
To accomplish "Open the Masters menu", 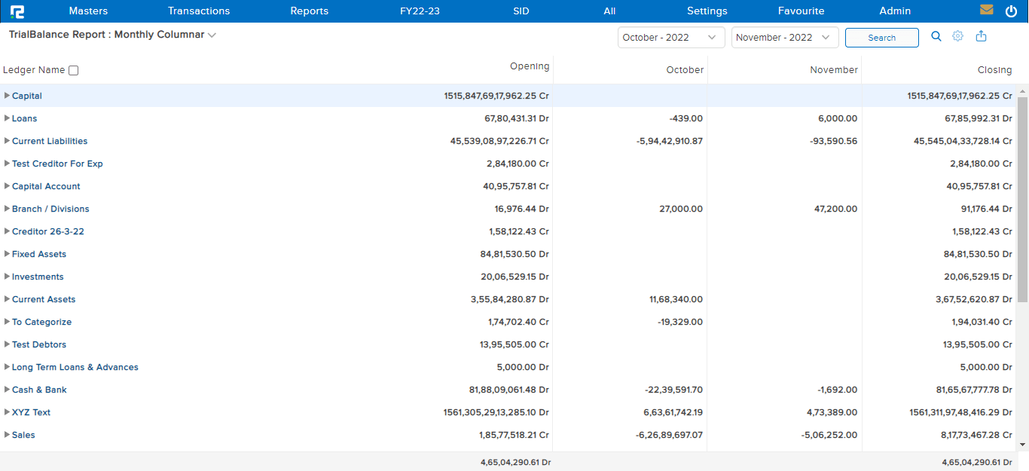I will click(x=88, y=11).
